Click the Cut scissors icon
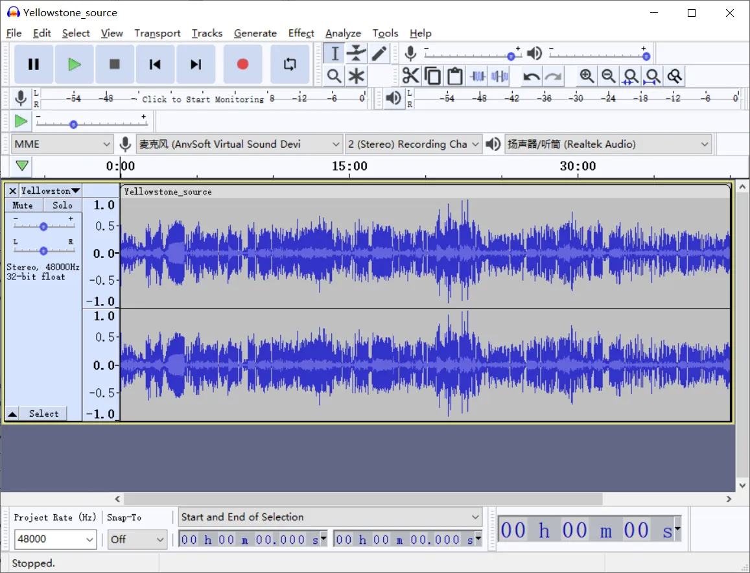This screenshot has height=573, width=750. pos(410,76)
